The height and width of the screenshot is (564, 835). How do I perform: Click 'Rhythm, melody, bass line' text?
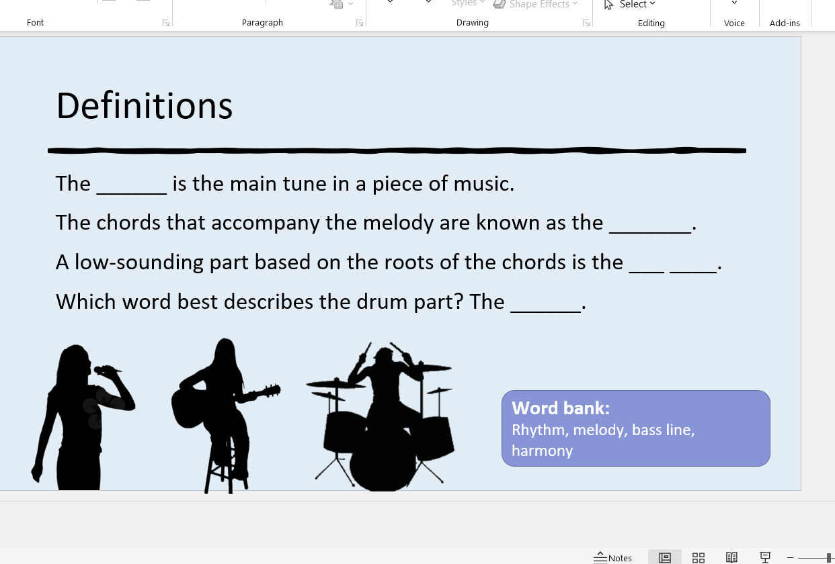click(603, 430)
